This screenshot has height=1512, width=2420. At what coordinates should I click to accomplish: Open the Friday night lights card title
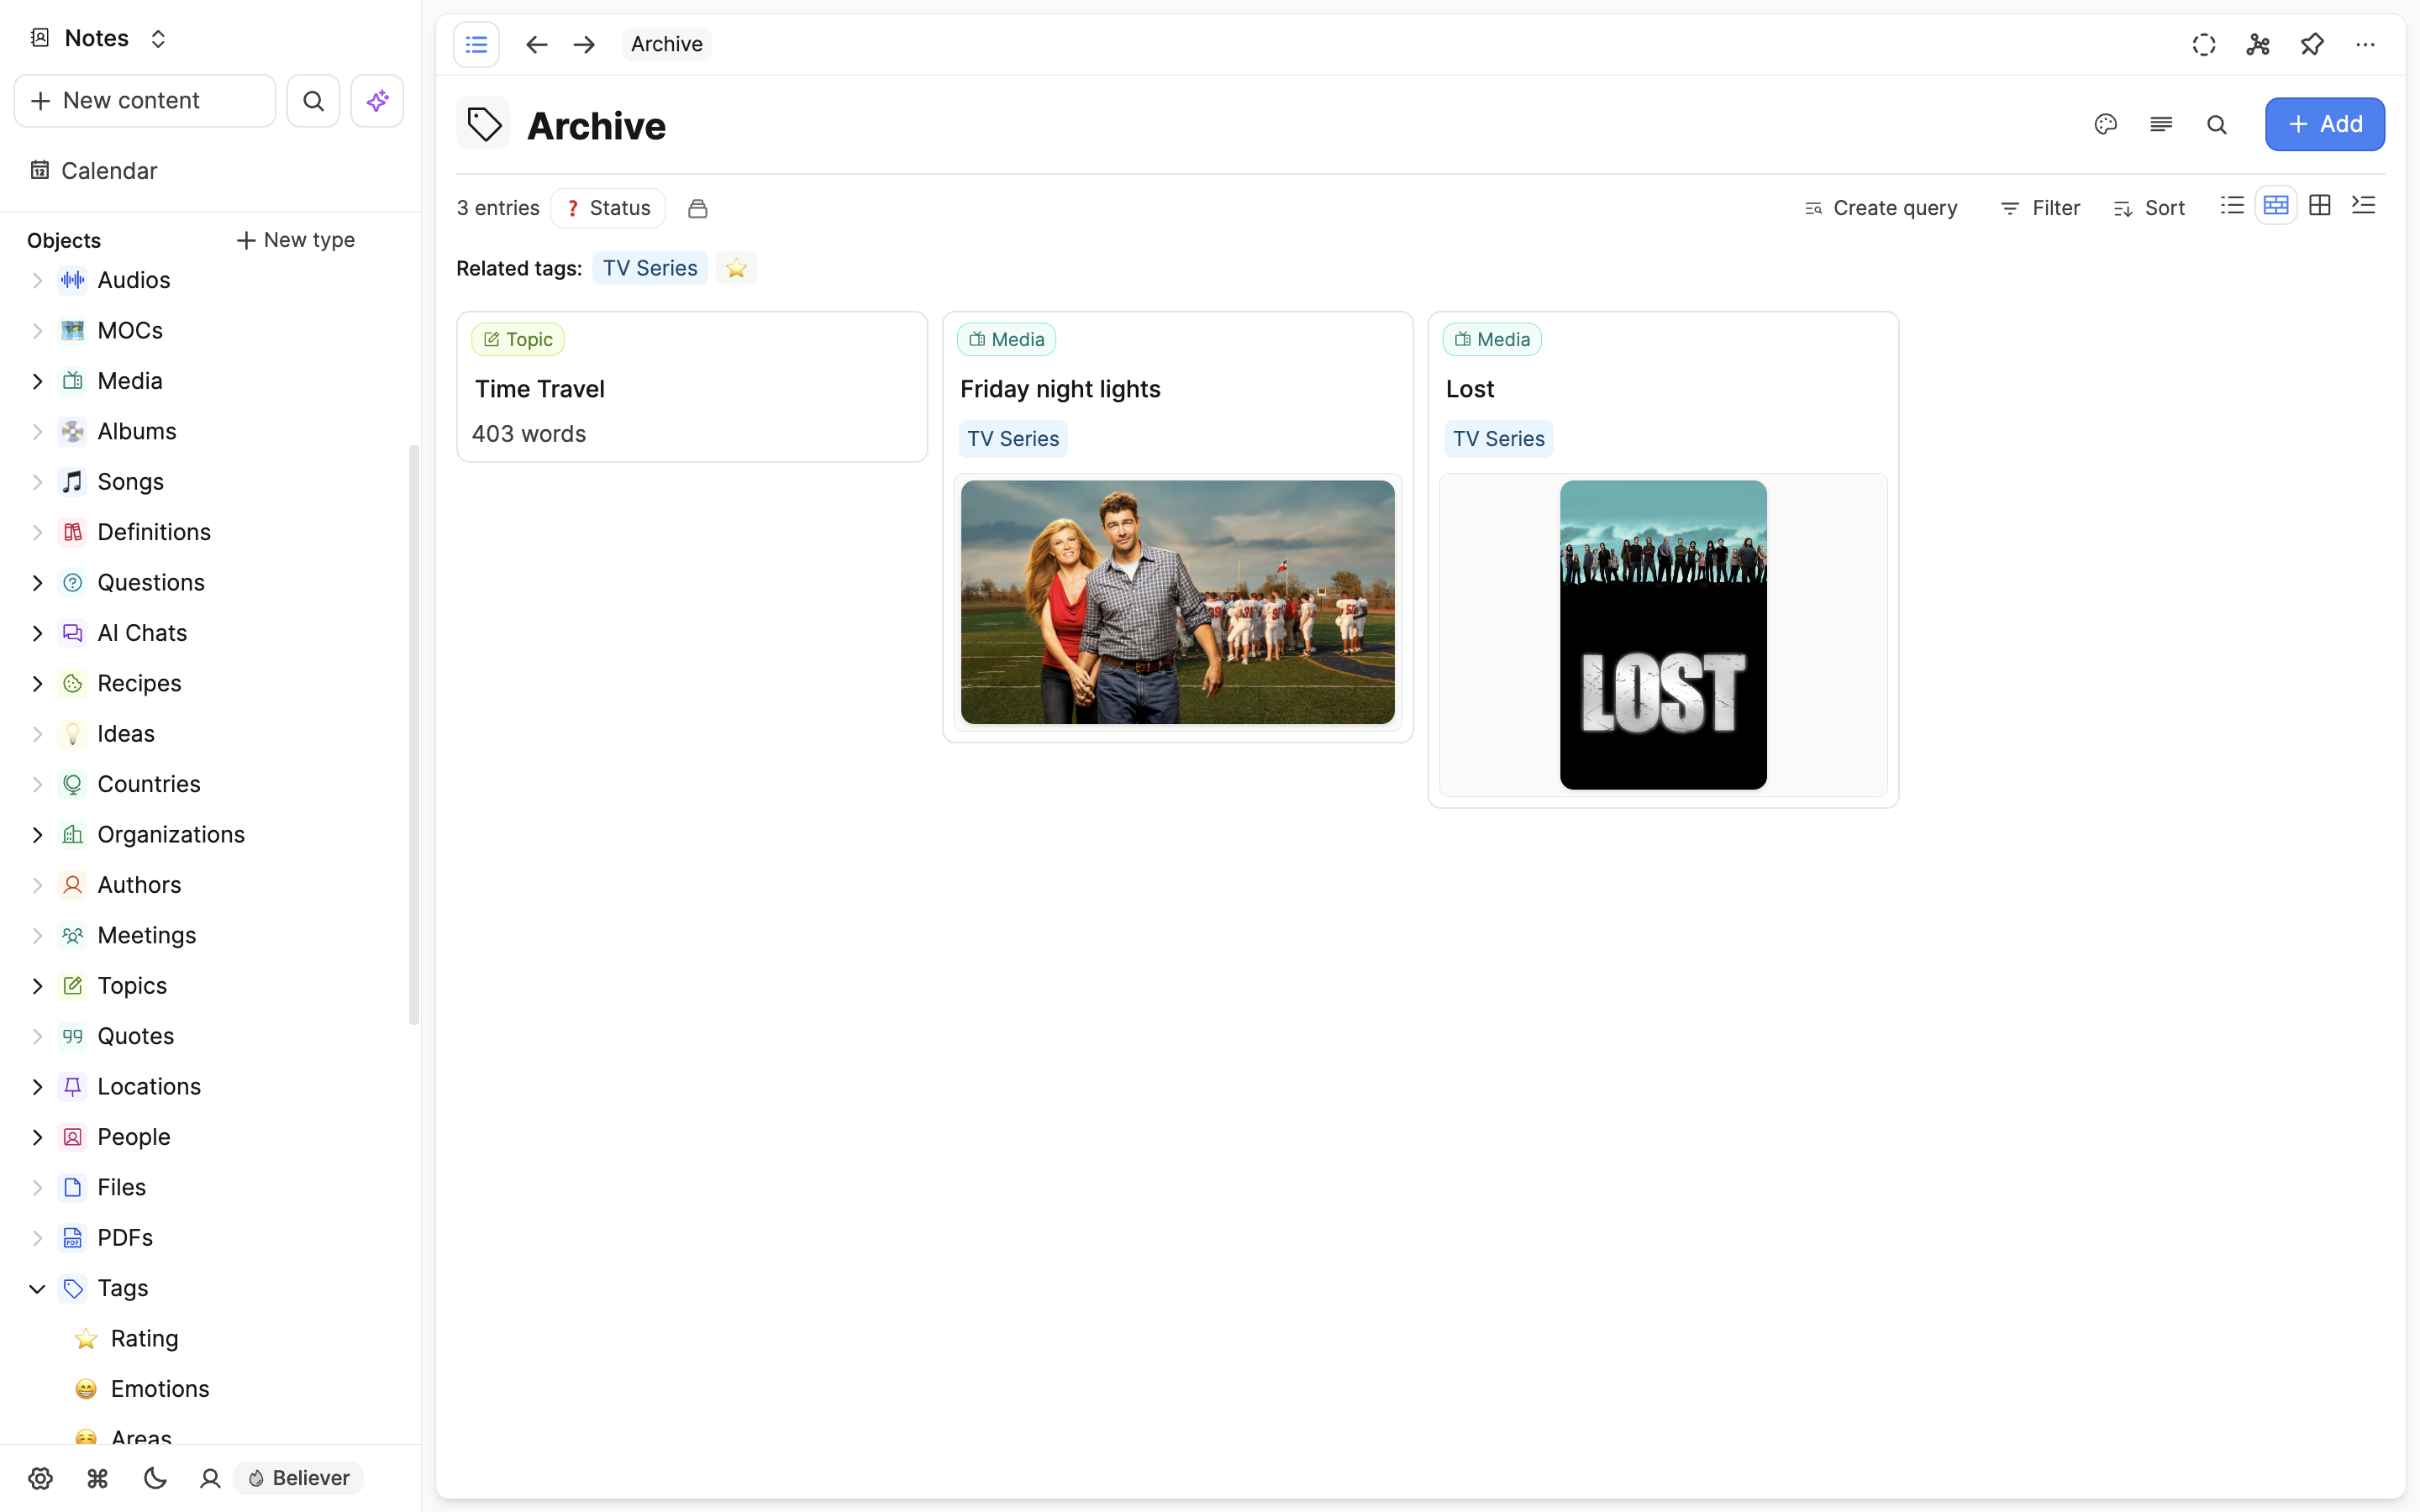coord(1060,389)
